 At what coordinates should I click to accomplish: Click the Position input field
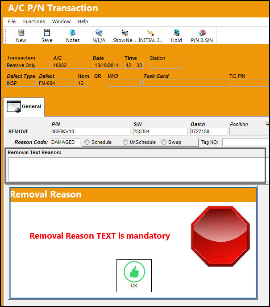pyautogui.click(x=249, y=131)
